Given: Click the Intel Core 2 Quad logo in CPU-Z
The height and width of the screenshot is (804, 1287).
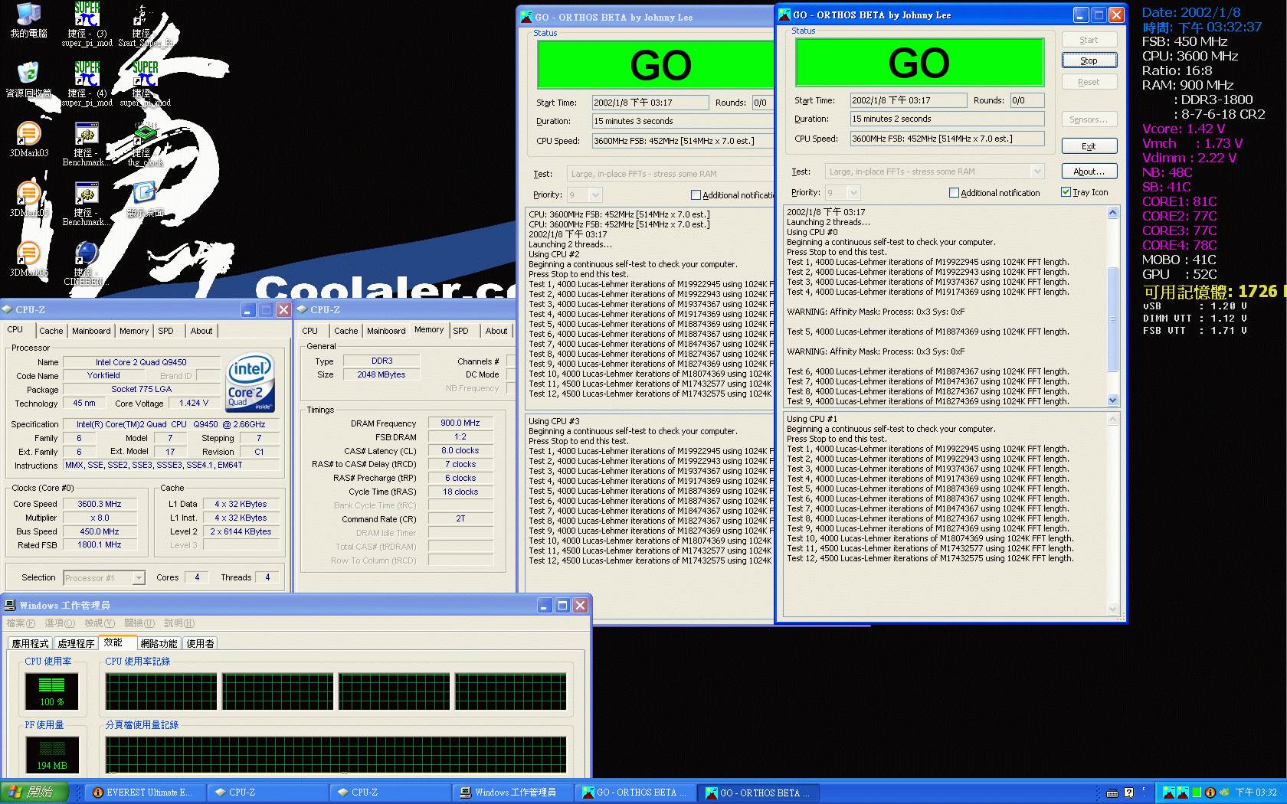Looking at the screenshot, I should click(x=251, y=382).
